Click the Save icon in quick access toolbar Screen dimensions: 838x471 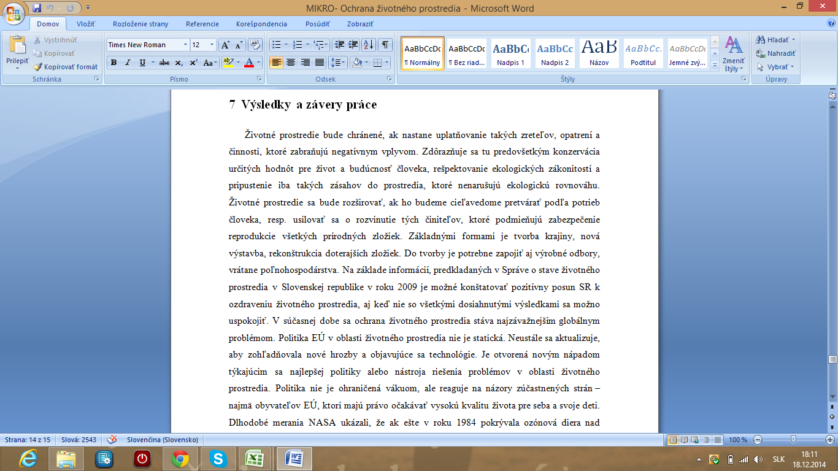37,9
